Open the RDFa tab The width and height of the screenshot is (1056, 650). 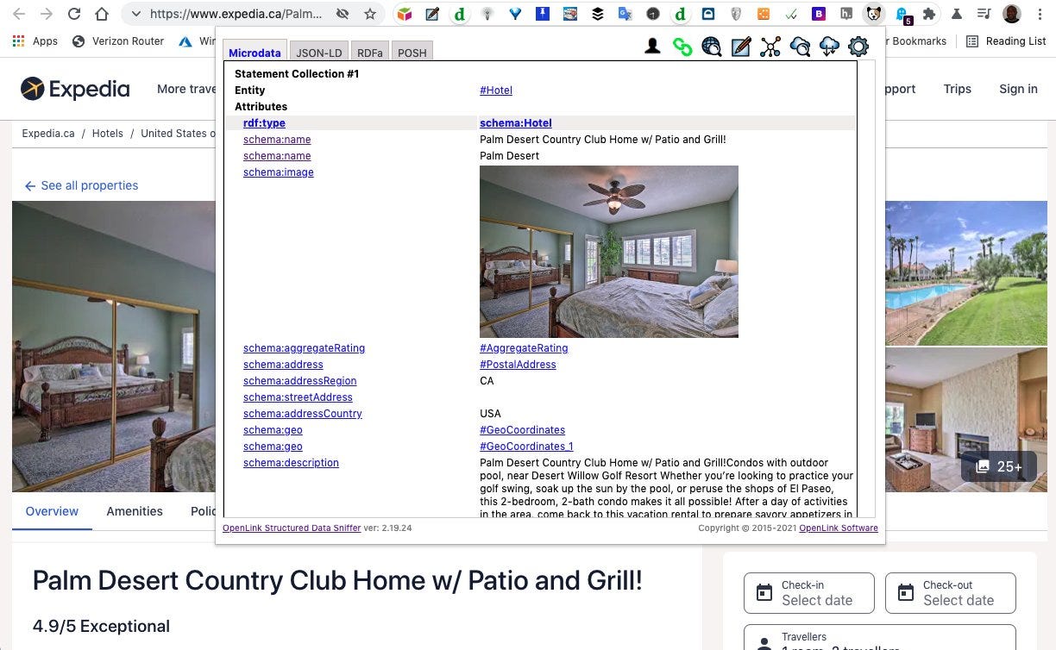(x=370, y=53)
